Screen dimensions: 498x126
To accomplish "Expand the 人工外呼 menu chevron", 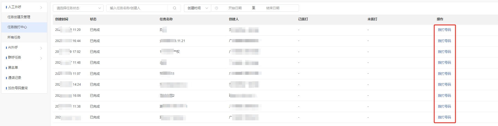I will pyautogui.click(x=41, y=8).
